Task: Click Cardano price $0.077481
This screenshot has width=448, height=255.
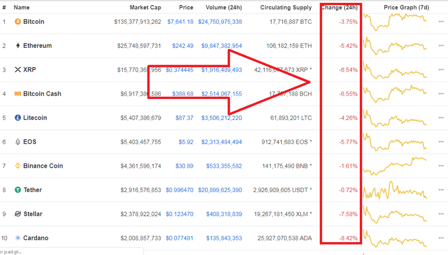Action: (x=180, y=238)
